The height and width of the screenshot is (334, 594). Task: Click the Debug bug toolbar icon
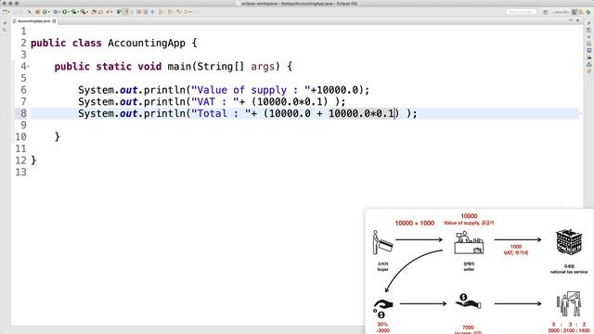56,12
